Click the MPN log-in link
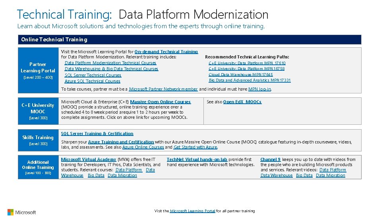This screenshot has width=389, height=219. (x=259, y=89)
